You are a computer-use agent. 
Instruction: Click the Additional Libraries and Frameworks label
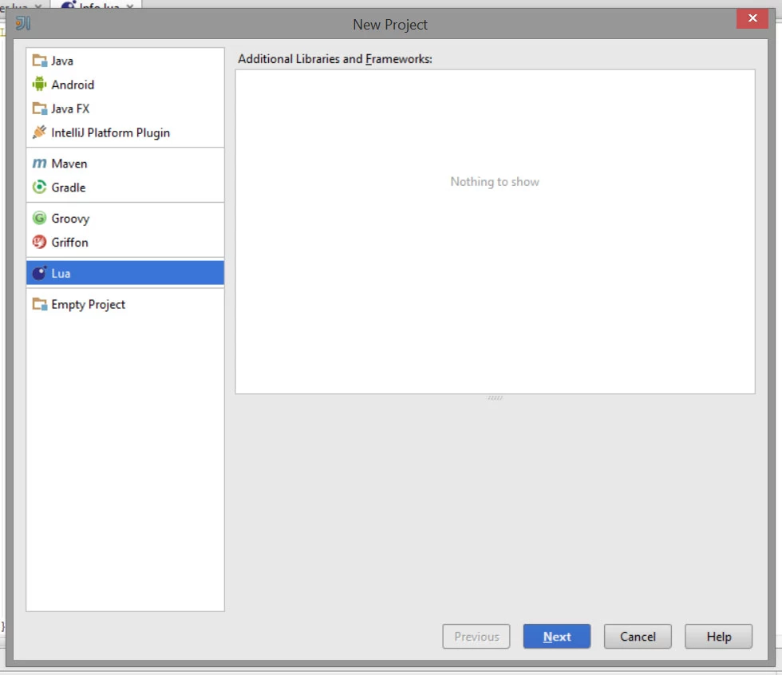pyautogui.click(x=334, y=59)
